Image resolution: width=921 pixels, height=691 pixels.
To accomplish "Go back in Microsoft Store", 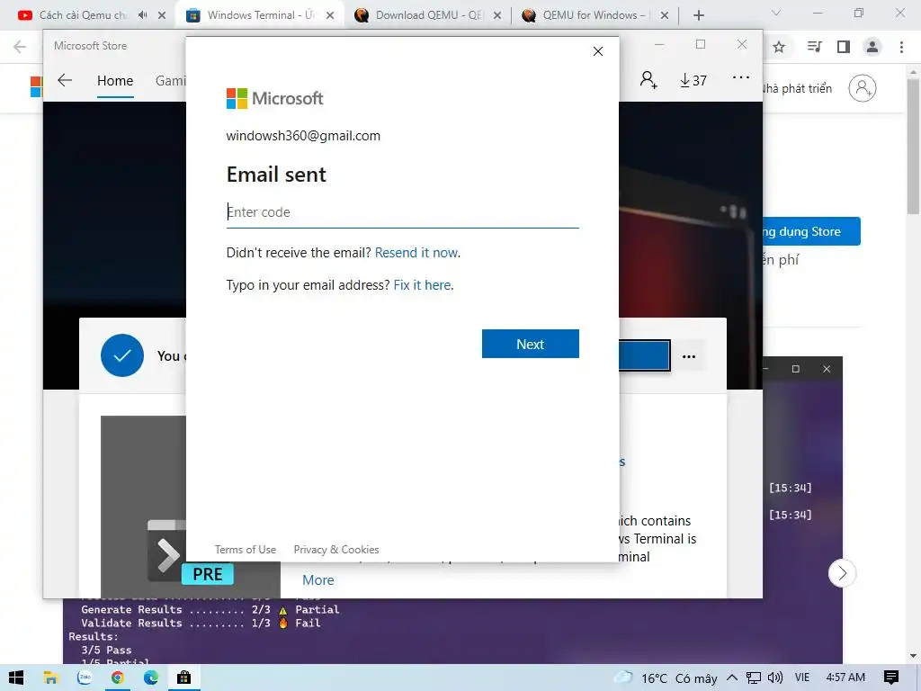I will (65, 80).
